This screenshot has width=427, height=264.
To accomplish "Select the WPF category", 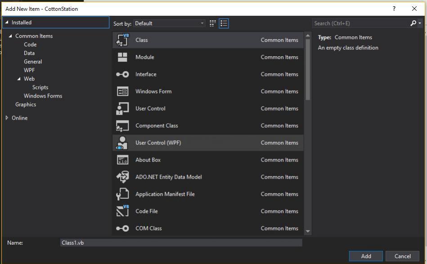I will (x=29, y=70).
